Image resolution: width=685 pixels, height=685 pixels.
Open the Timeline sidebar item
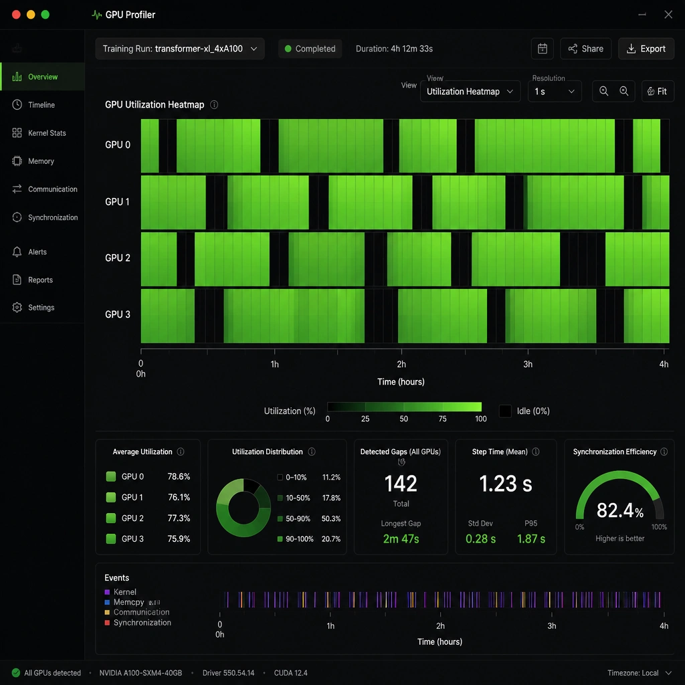tap(42, 105)
